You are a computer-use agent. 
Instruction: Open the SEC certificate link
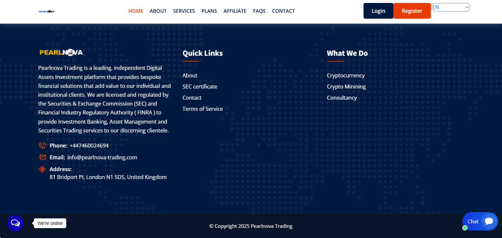[x=200, y=87]
